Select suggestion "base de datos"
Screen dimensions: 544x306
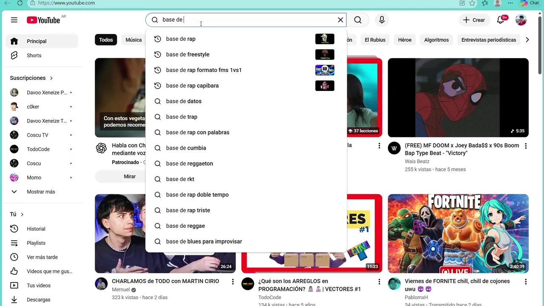pyautogui.click(x=246, y=101)
